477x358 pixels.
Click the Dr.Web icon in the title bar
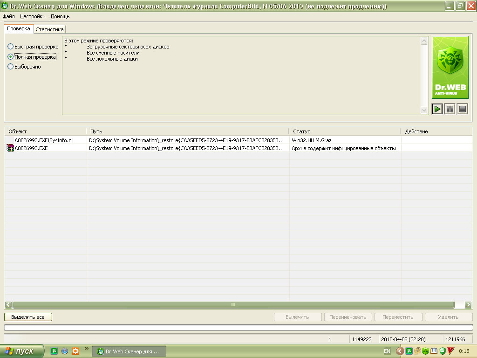[x=5, y=6]
